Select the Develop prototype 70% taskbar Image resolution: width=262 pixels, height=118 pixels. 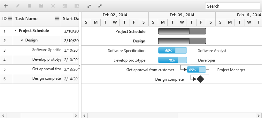tap(173, 60)
